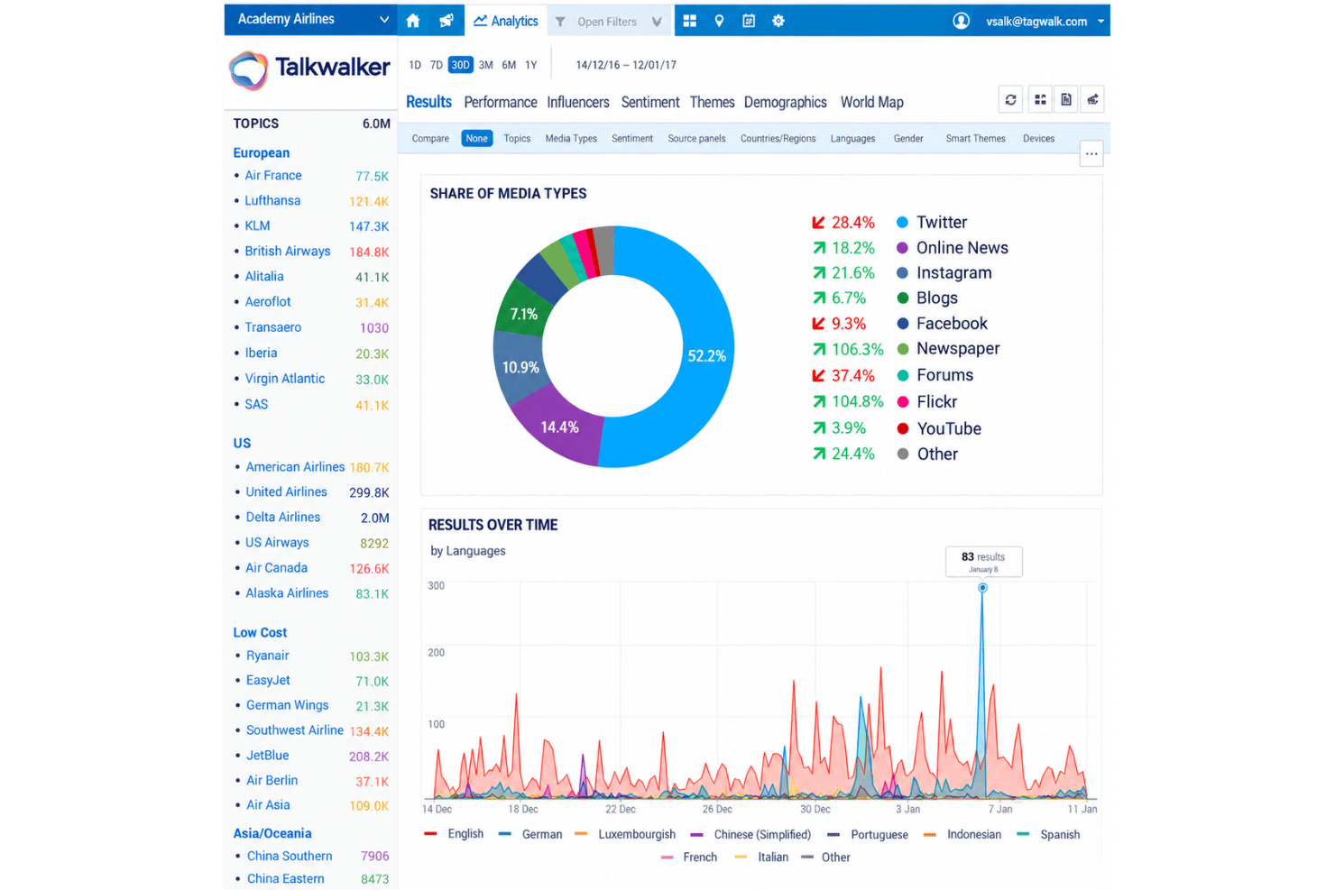
Task: Select the United Airlines topic
Action: (287, 491)
